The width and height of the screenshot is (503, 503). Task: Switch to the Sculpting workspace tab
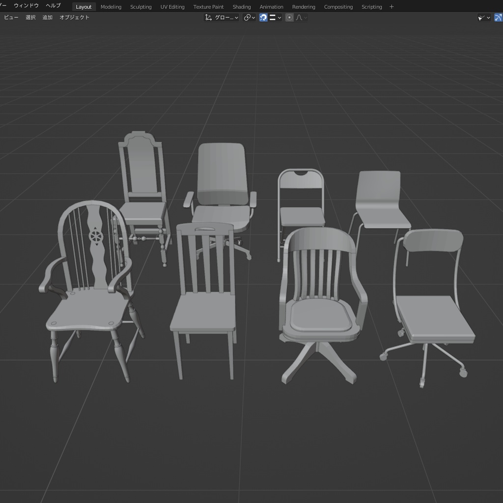point(141,7)
